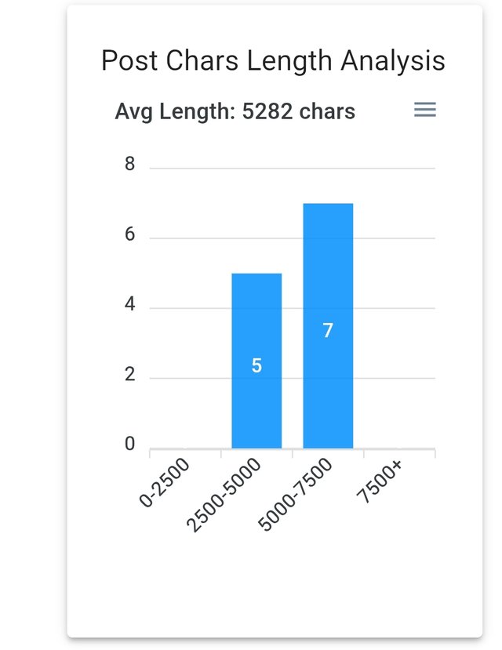The height and width of the screenshot is (650, 502).
Task: Click the y-axis value 8
Action: click(129, 164)
